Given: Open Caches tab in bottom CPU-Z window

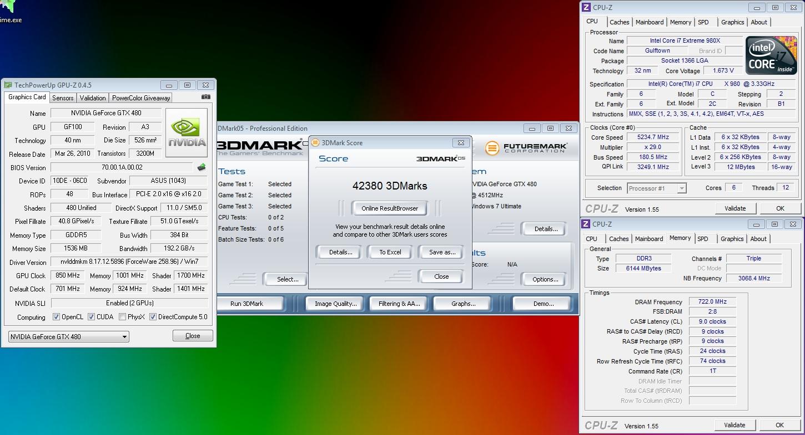Looking at the screenshot, I should click(619, 239).
